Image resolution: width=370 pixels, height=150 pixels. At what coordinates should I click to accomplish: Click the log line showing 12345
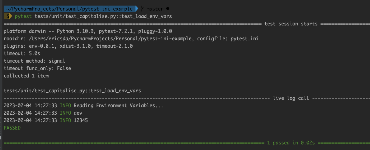tap(81, 120)
